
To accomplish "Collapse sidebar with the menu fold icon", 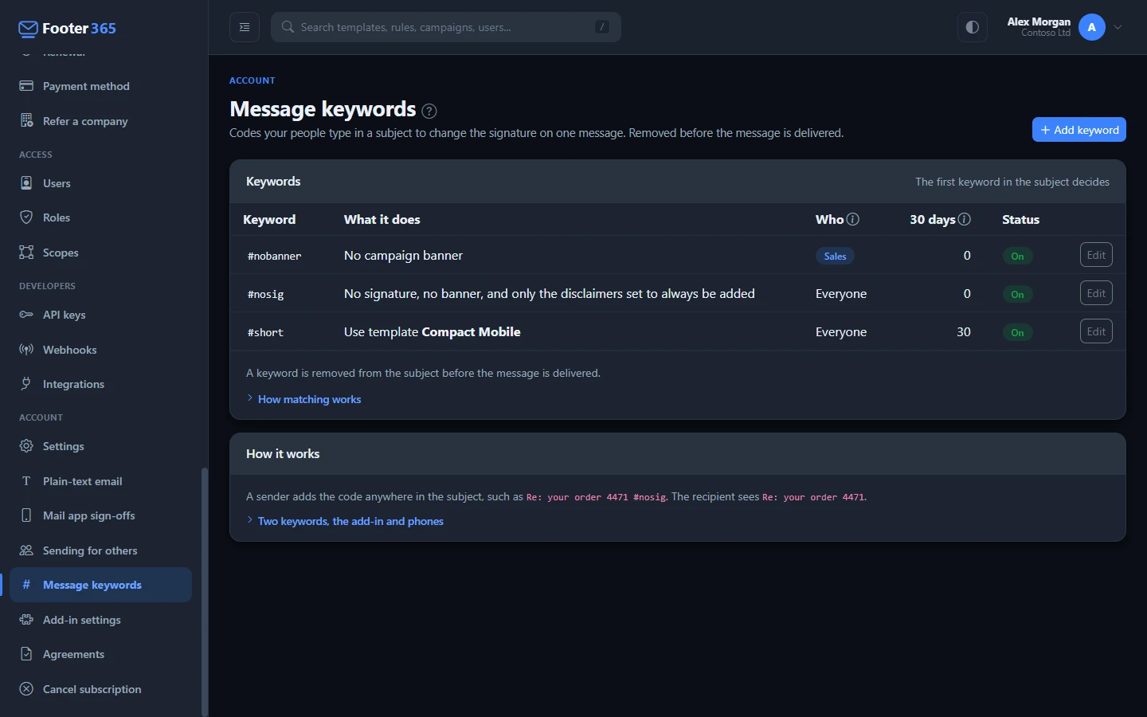I will 245,27.
